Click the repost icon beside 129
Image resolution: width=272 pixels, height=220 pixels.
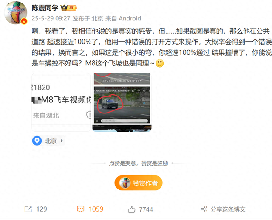[x=28, y=209]
